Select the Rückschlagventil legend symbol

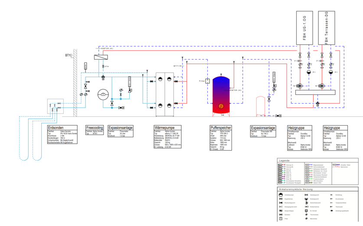[281, 203]
